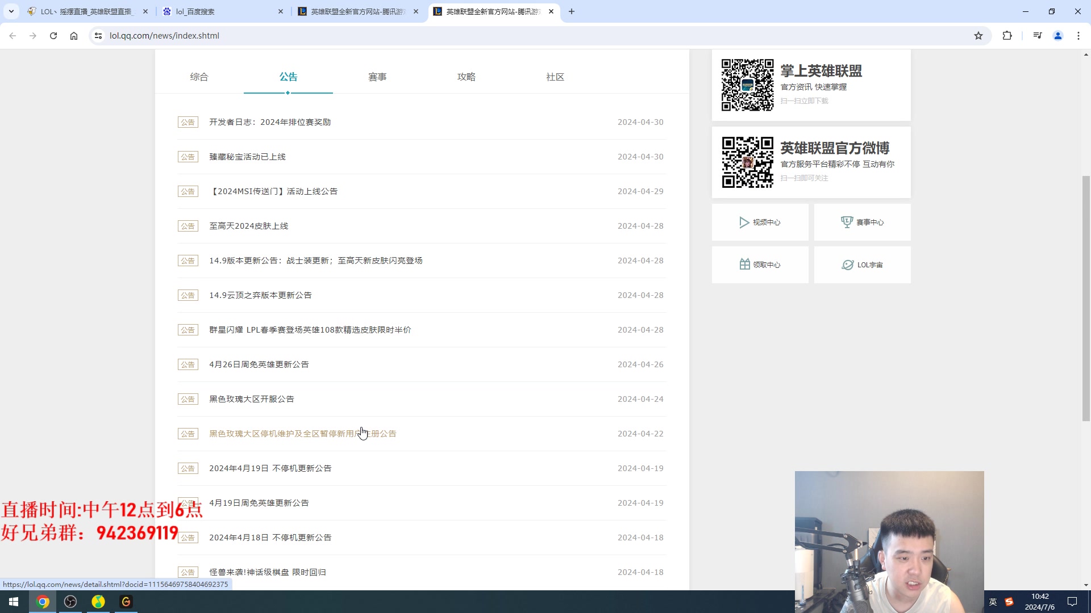This screenshot has width=1091, height=613.
Task: Open the 赛事中心 trophy tile
Action: (x=862, y=222)
